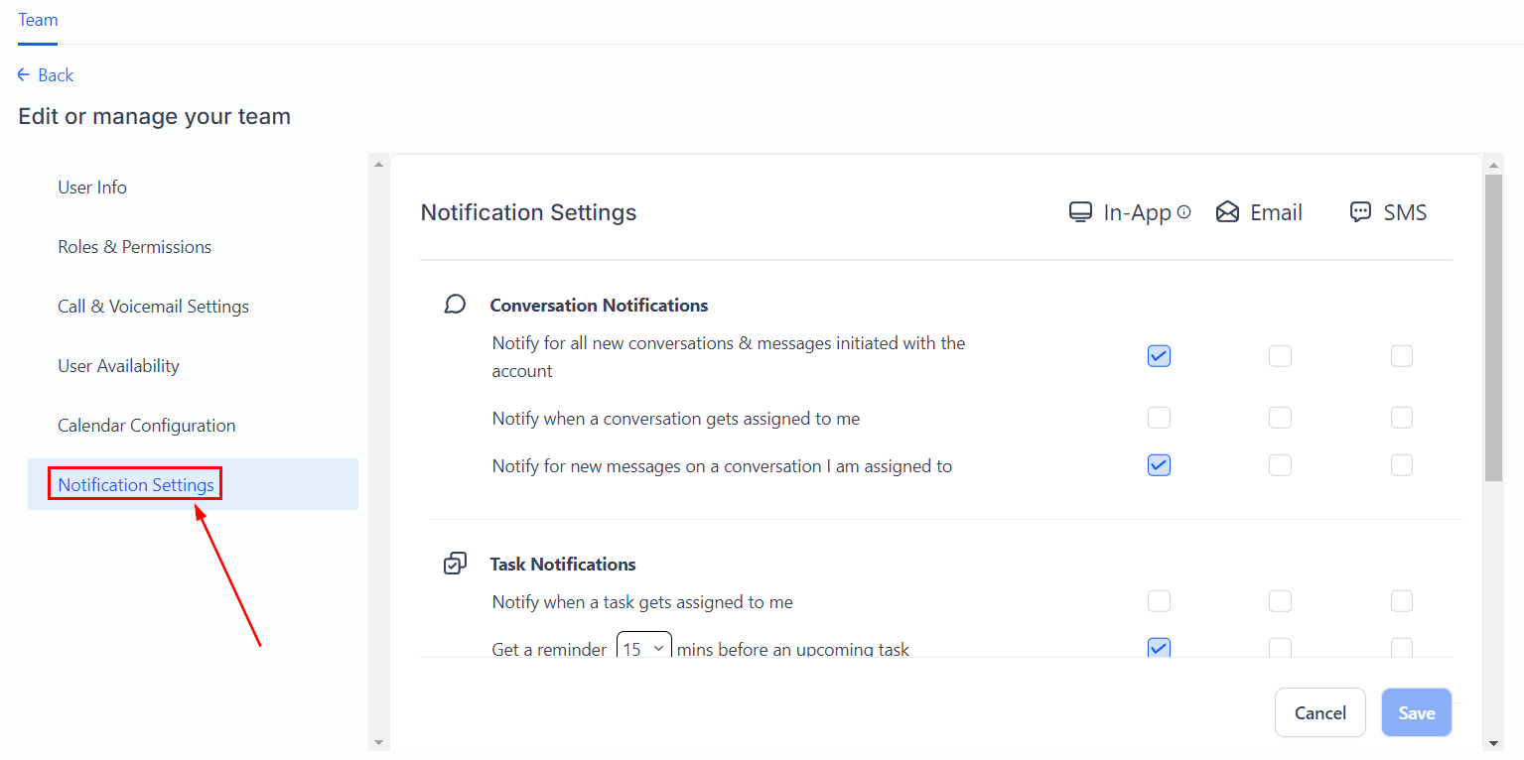Save the notification settings

coord(1416,712)
